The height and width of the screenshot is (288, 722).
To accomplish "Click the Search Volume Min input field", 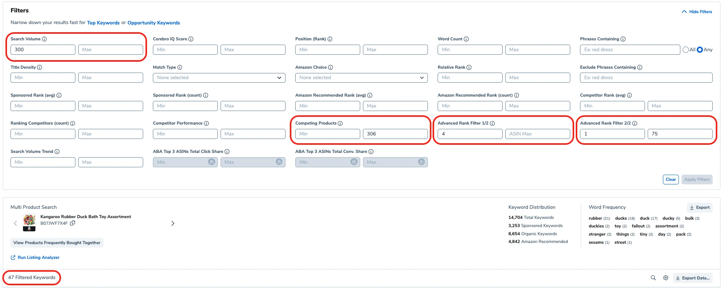I will 43,50.
